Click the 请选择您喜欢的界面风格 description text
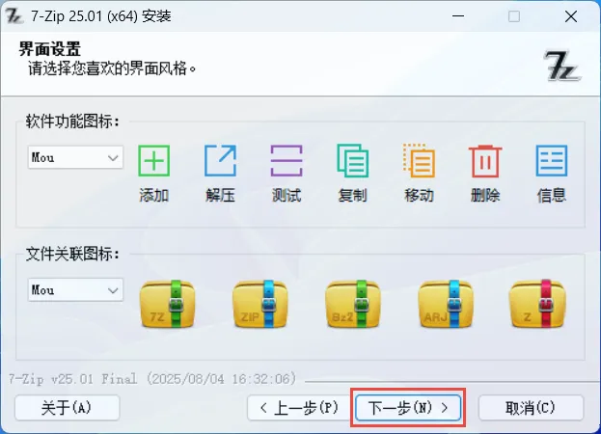Screen dimensions: 601x434 coord(112,68)
